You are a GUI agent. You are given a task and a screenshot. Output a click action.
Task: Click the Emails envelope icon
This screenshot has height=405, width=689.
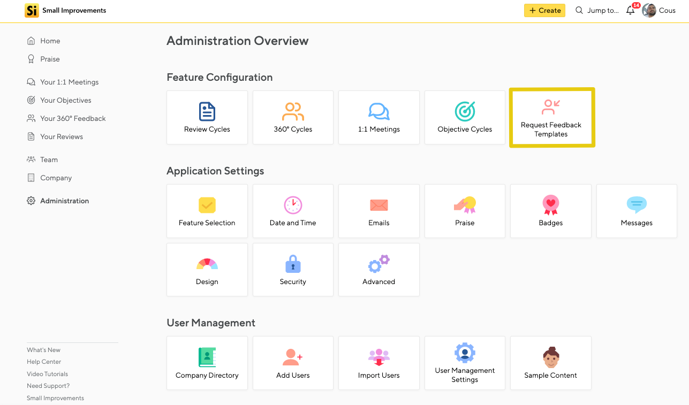(x=379, y=205)
